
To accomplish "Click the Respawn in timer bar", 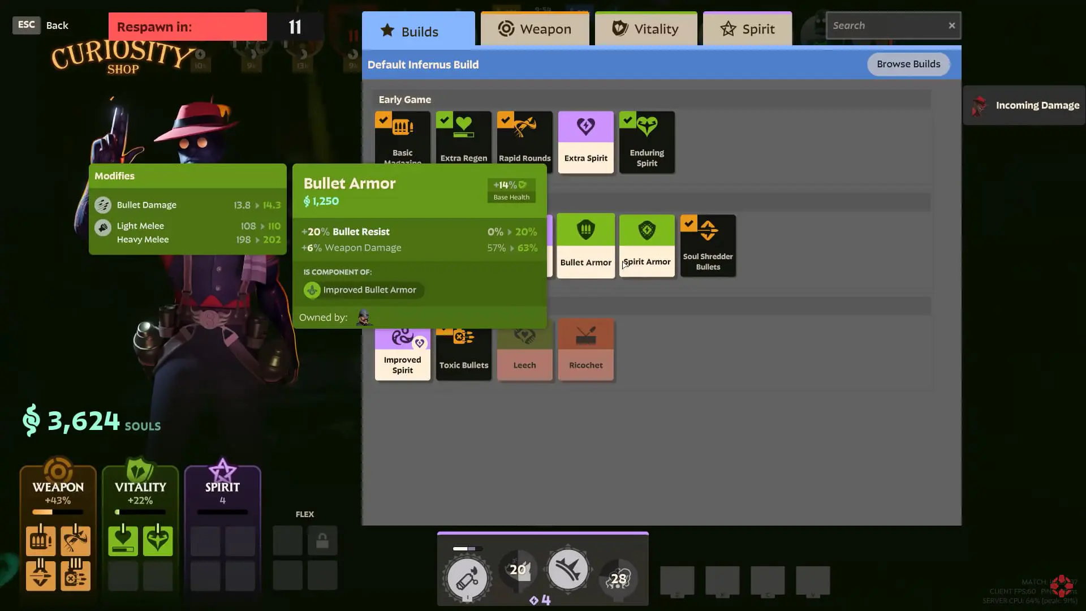I will [x=188, y=27].
